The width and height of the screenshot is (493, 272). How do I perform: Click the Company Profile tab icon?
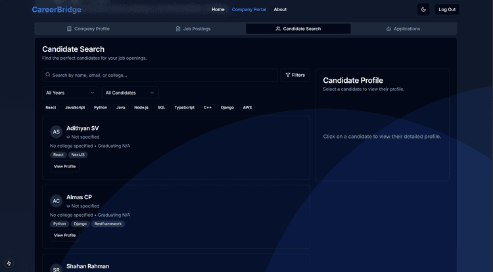pyautogui.click(x=69, y=29)
